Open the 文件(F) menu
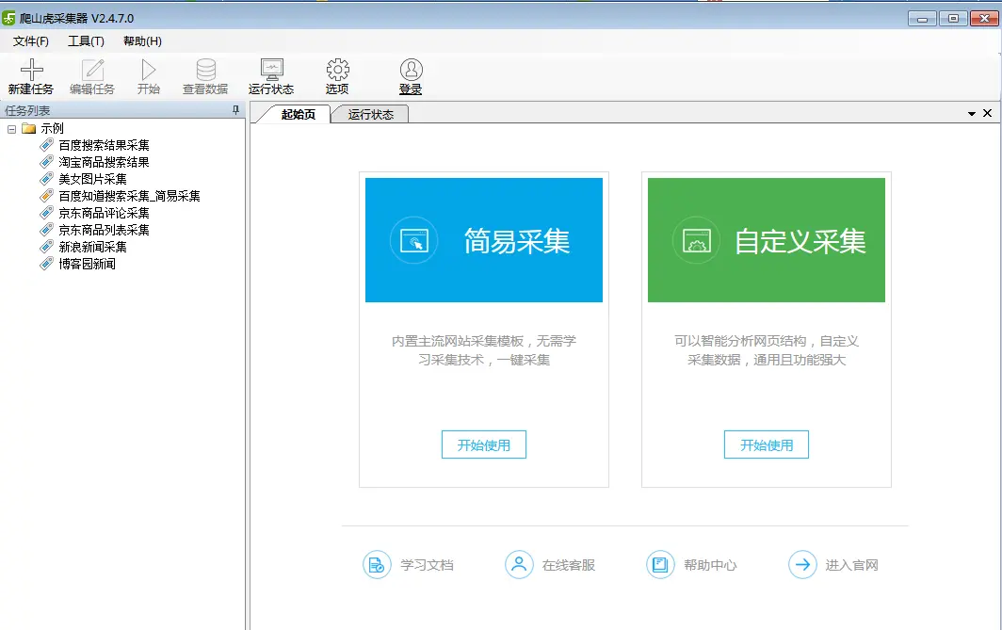The width and height of the screenshot is (1002, 630). tap(31, 41)
